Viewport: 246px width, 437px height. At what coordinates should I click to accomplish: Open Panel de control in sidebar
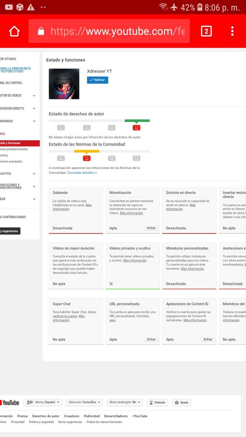[x=11, y=83]
